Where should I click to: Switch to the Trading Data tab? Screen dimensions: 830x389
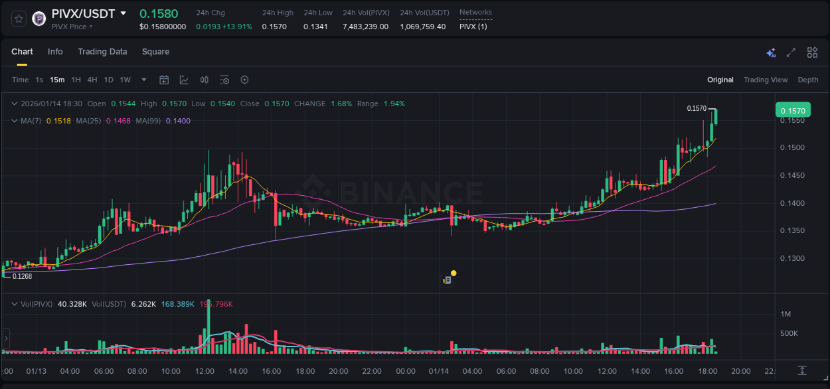click(x=102, y=52)
